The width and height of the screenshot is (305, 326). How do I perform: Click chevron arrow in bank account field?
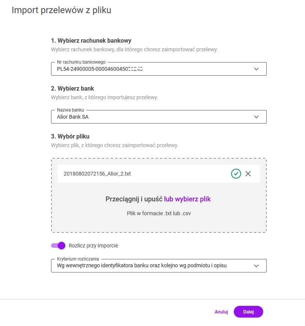256,69
